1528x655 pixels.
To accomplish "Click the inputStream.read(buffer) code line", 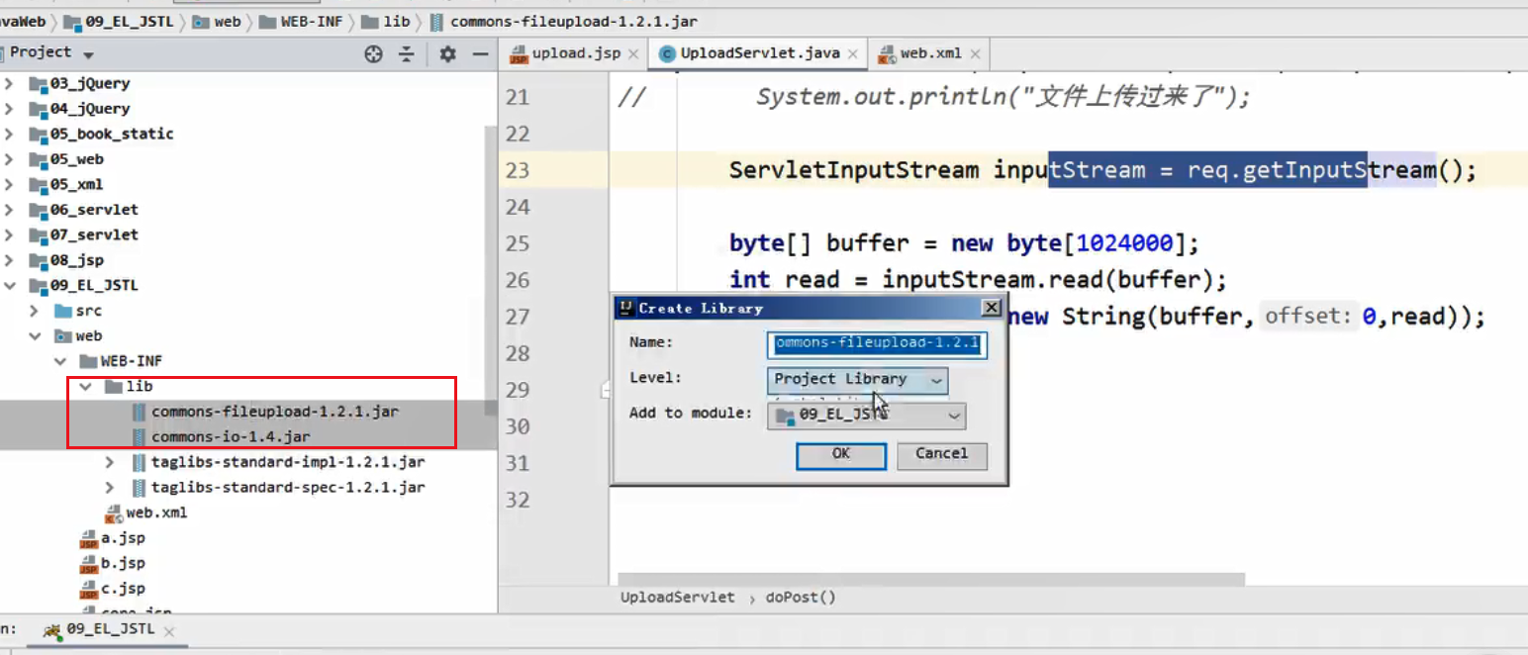I will [978, 280].
